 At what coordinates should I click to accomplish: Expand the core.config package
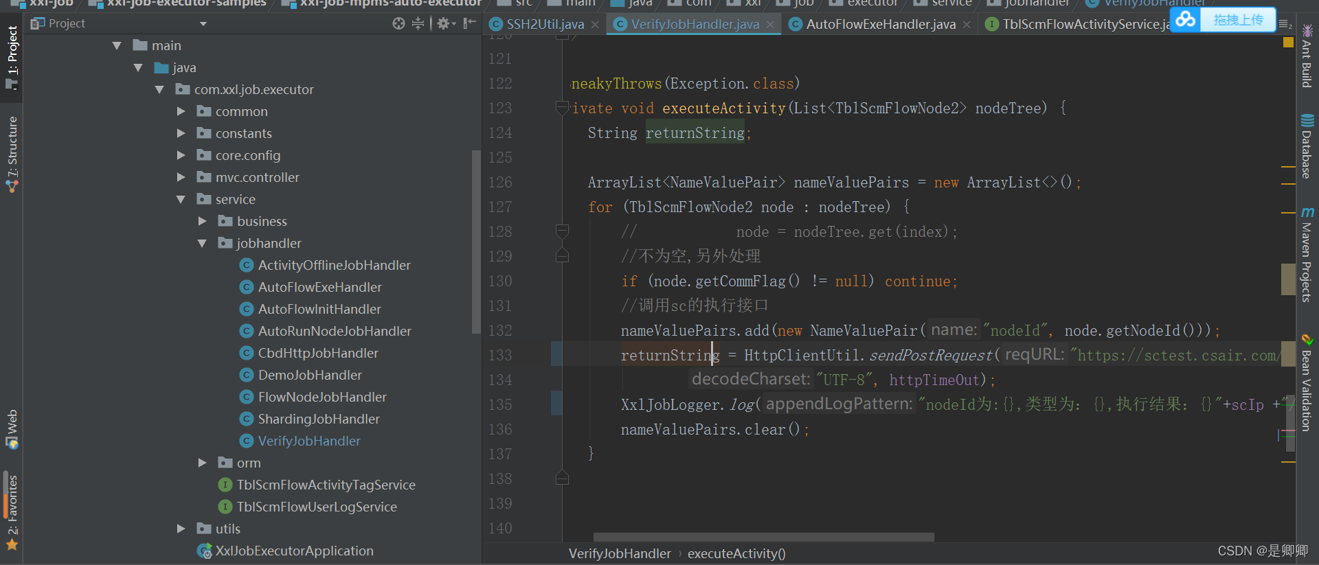181,155
